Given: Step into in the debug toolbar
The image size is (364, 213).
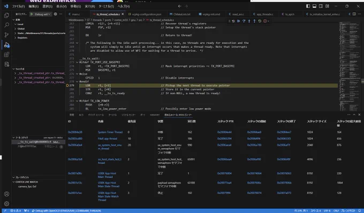Looking at the screenshot, I should (x=249, y=21).
